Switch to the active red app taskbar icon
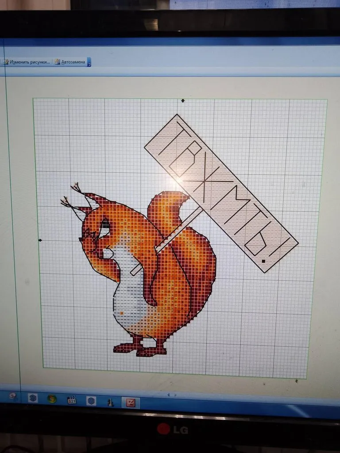Image resolution: width=340 pixels, height=453 pixels. [131, 403]
